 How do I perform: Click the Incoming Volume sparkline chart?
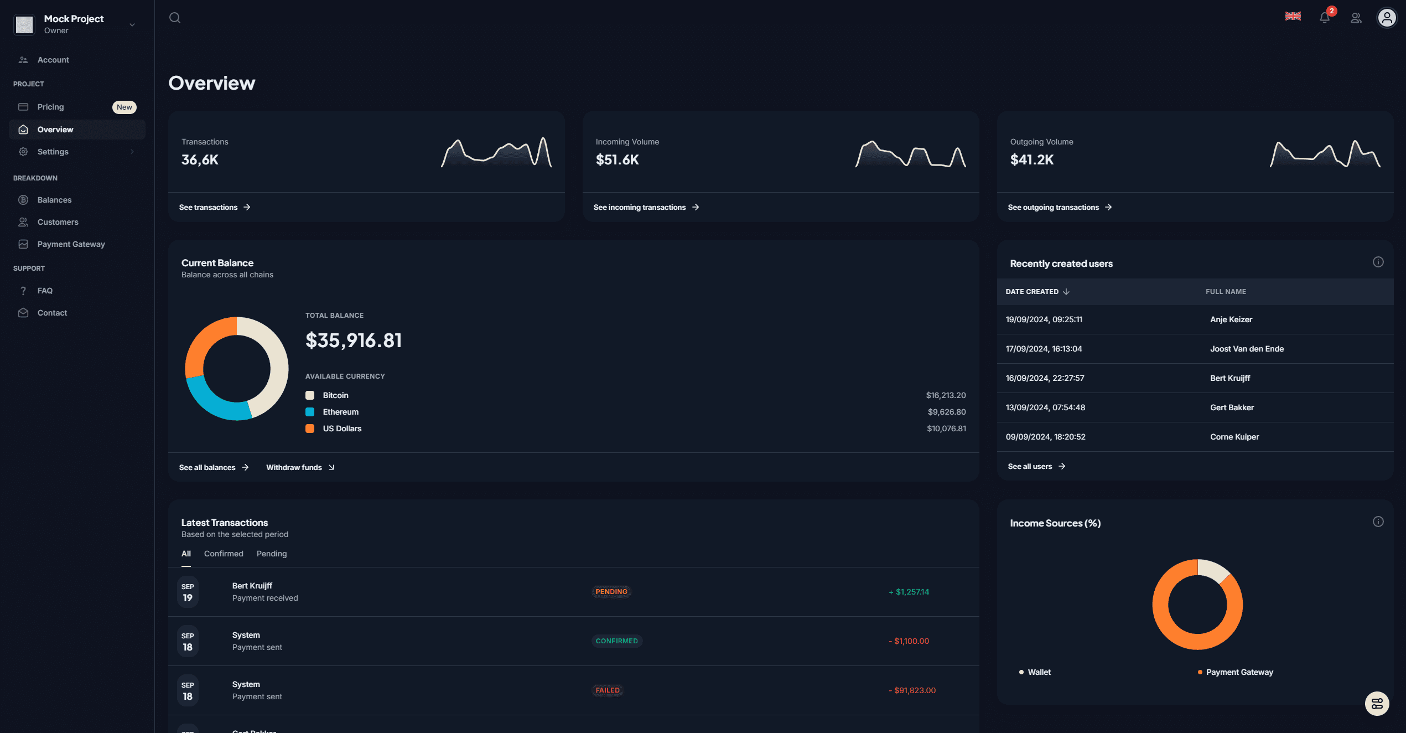[x=911, y=153]
